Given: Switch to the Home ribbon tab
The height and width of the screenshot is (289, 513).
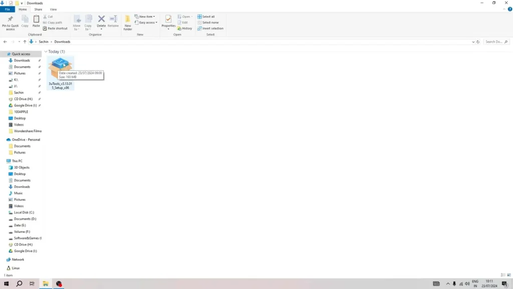Looking at the screenshot, I should coord(23,10).
